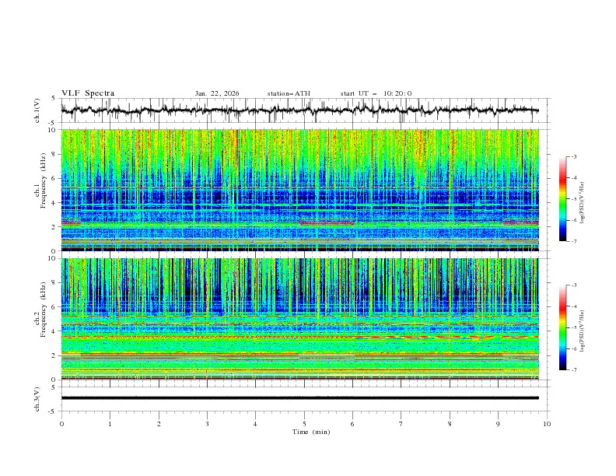
Task: Click the "-7" tick on ch.1 colorbar
Action: click(x=574, y=241)
